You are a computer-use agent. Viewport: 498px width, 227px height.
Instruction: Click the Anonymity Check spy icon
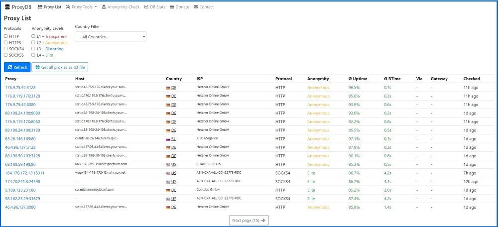click(104, 6)
